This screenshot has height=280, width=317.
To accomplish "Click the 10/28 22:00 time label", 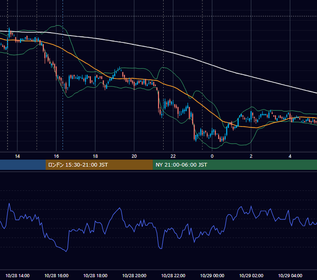I will click(x=173, y=275).
